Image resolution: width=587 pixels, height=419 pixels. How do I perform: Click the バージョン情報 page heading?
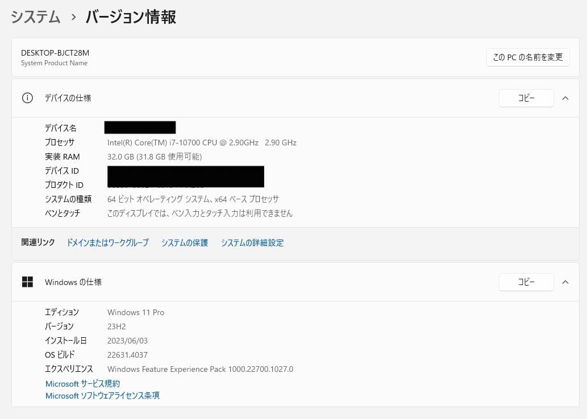tap(131, 17)
